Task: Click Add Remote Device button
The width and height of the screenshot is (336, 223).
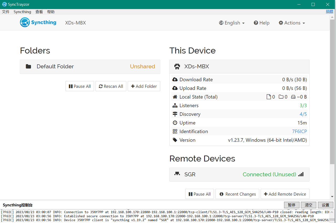Action: (285, 194)
